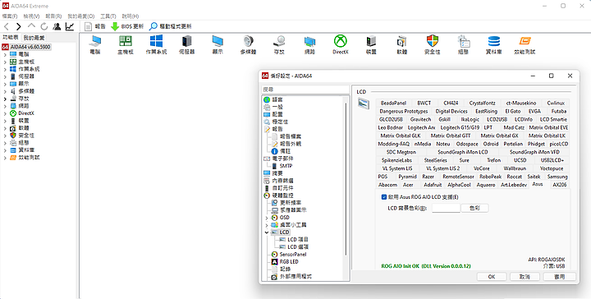Expand the Storage node in sidebar tree

pos(5,99)
